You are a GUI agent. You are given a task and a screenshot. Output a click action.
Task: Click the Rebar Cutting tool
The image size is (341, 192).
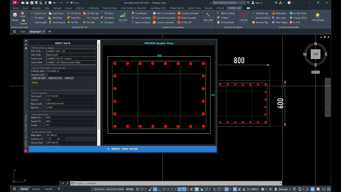226,13
